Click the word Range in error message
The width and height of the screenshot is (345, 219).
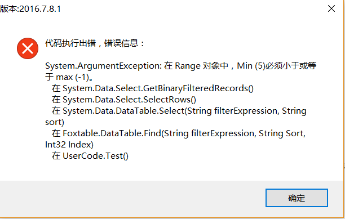(x=188, y=66)
